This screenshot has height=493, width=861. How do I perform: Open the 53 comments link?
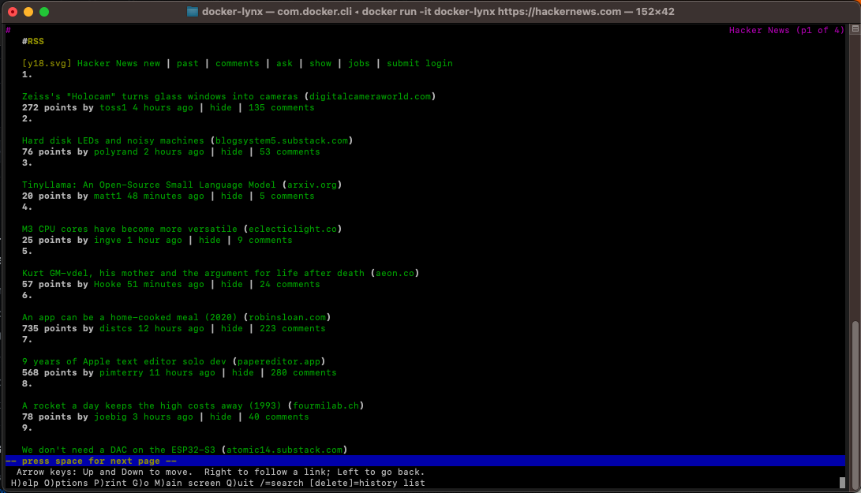pos(290,151)
